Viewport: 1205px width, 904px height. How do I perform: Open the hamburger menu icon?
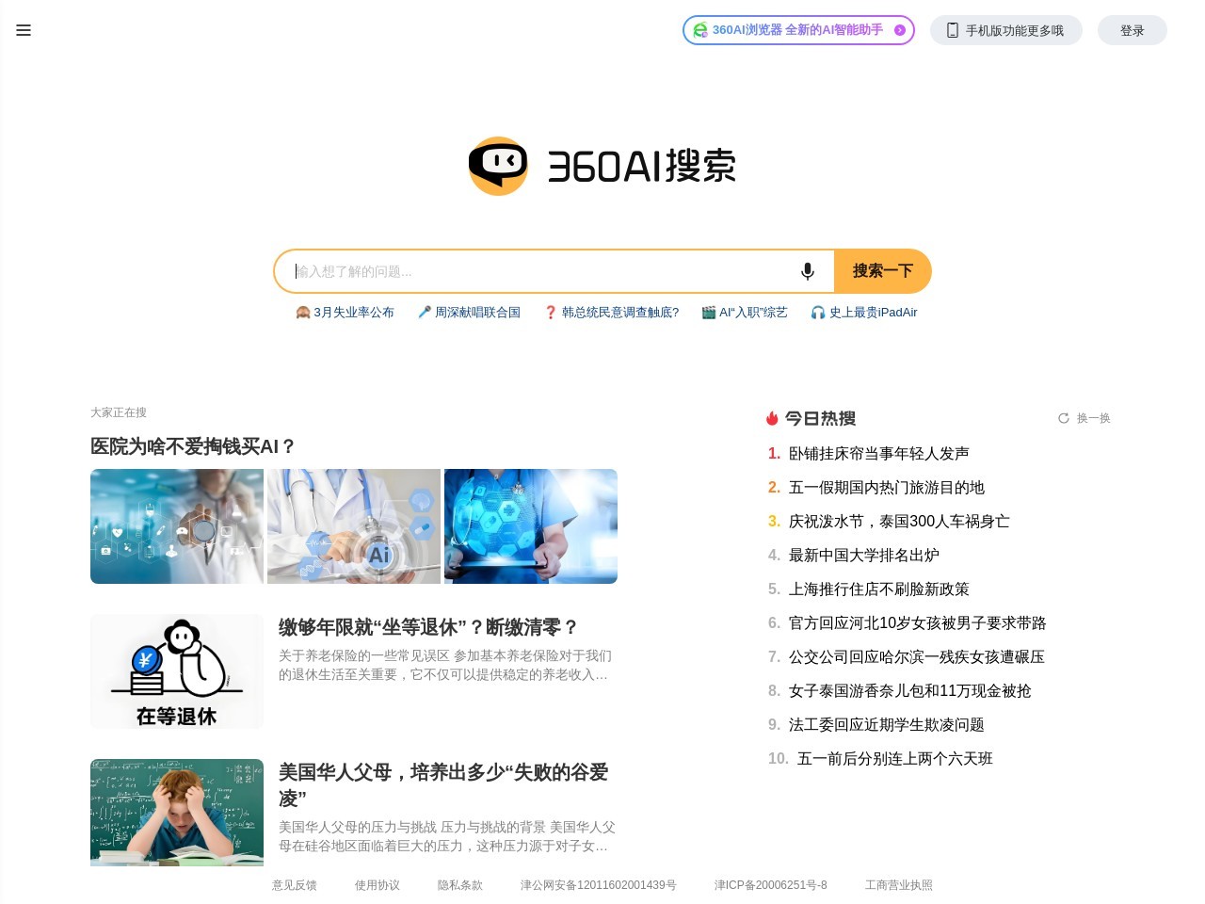tap(24, 30)
